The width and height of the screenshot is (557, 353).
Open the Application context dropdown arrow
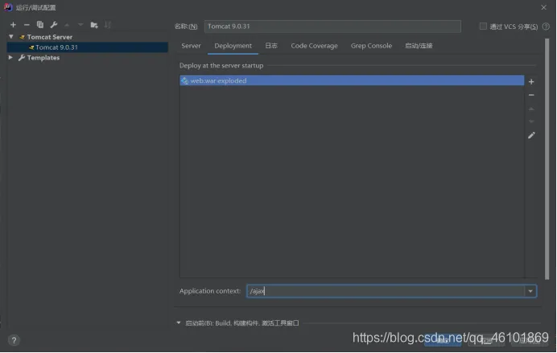point(530,291)
